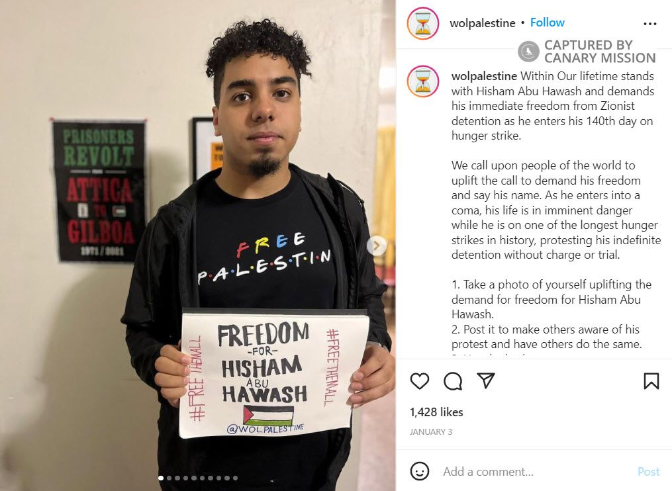Image resolution: width=672 pixels, height=491 pixels.
Task: Open wolpalestine profile picture in header
Action: (423, 23)
